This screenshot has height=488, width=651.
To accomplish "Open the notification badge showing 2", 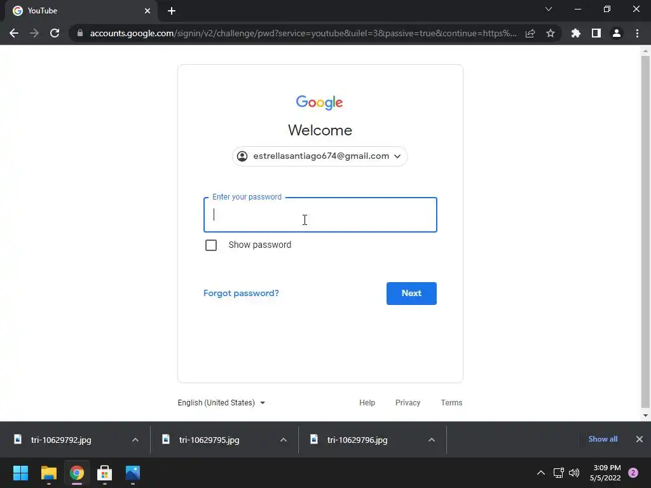I will [633, 473].
